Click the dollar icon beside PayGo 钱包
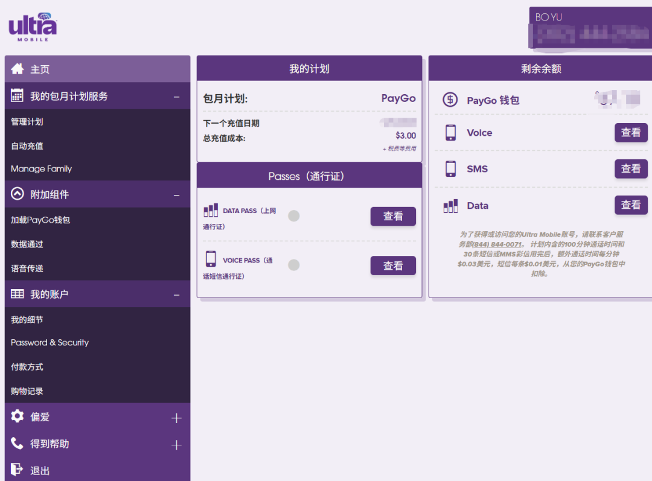Screen dimensions: 652x481 tap(450, 100)
